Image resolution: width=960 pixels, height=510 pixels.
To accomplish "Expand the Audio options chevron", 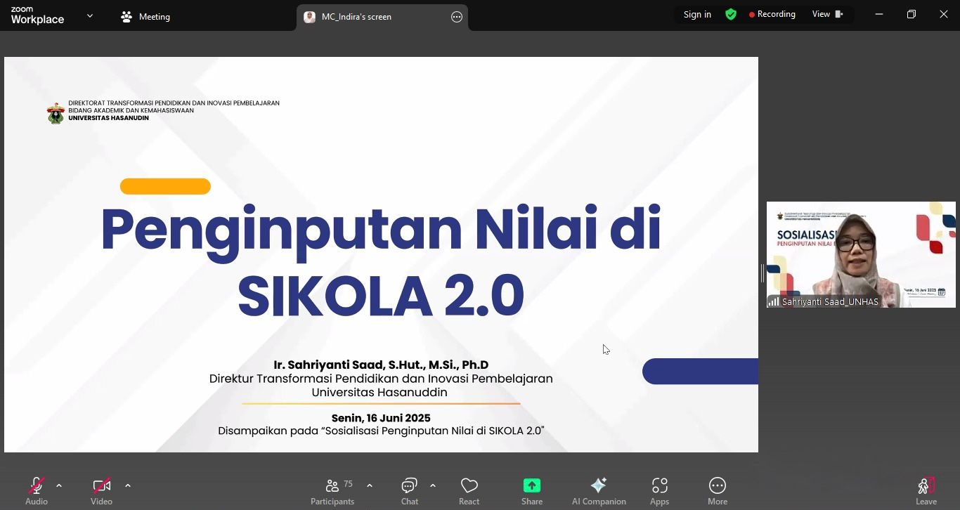I will tap(59, 485).
